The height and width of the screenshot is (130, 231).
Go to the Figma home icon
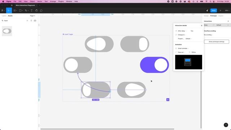[12, 5]
